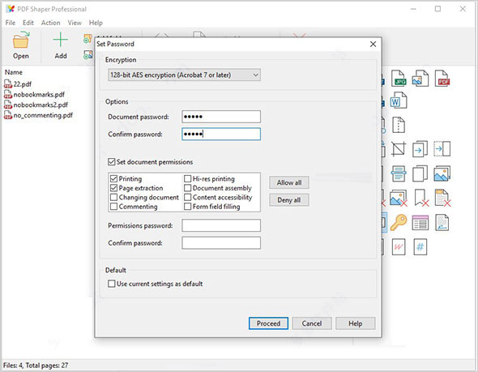Enable Form field filling permission
The width and height of the screenshot is (478, 372).
pyautogui.click(x=187, y=207)
